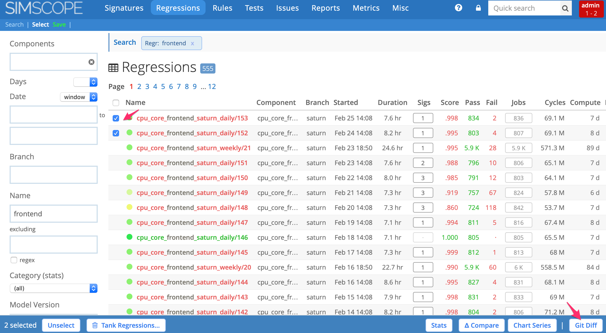This screenshot has height=333, width=606.
Task: Toggle checkbox for regression 152
Action: click(x=115, y=133)
